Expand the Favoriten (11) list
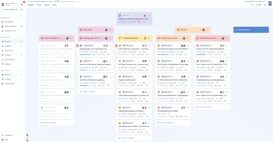The image size is (273, 142). click(15, 31)
